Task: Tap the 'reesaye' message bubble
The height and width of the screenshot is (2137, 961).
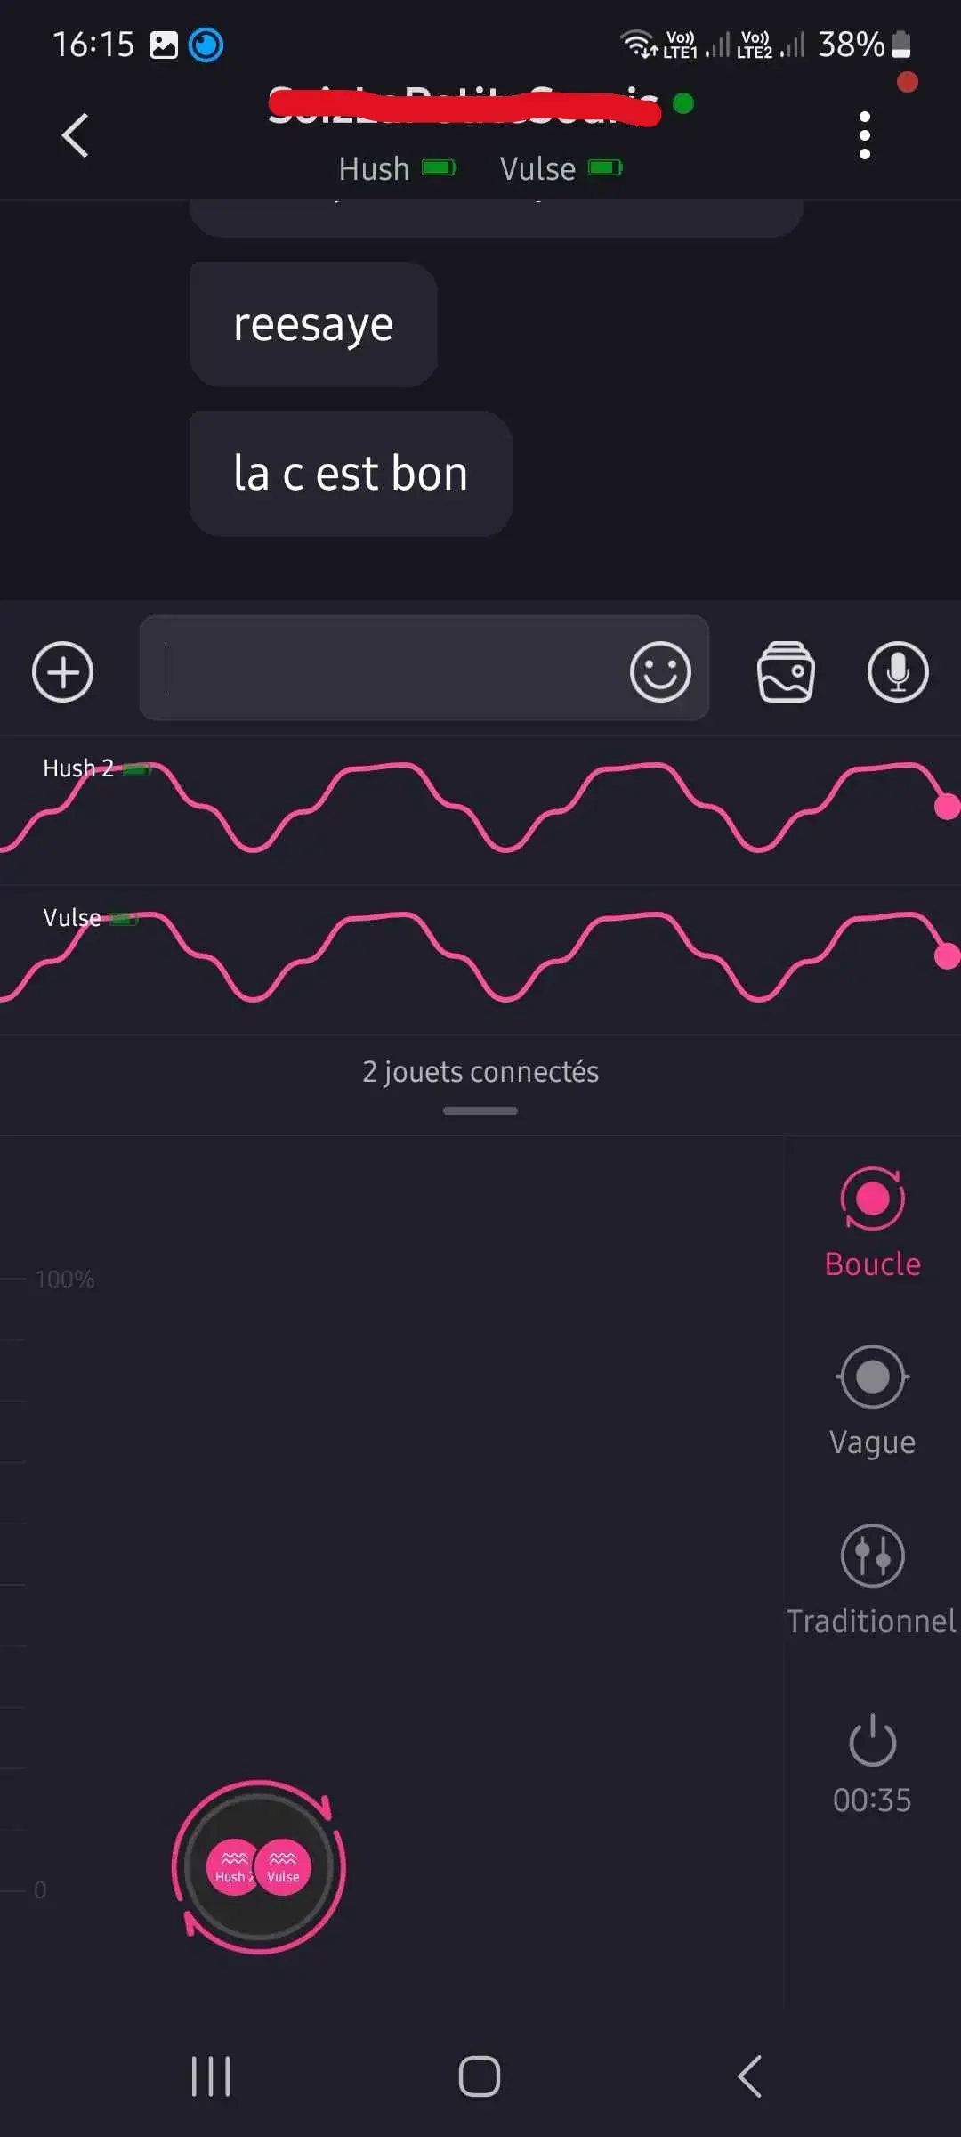Action: 313,324
